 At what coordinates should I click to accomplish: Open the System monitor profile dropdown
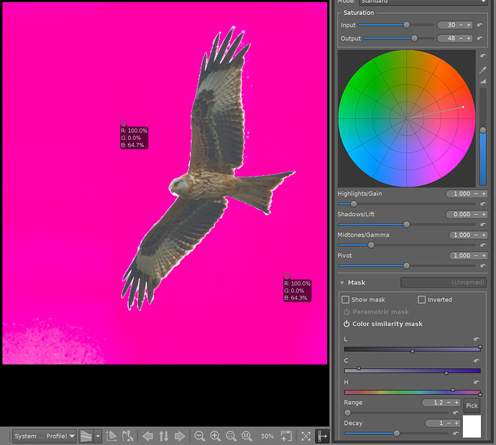point(45,436)
